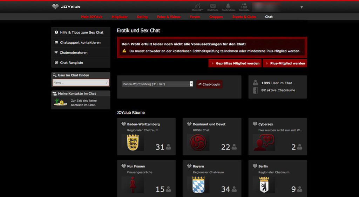
Task: Click the Cybersex speech bubble image
Action: 264,142
